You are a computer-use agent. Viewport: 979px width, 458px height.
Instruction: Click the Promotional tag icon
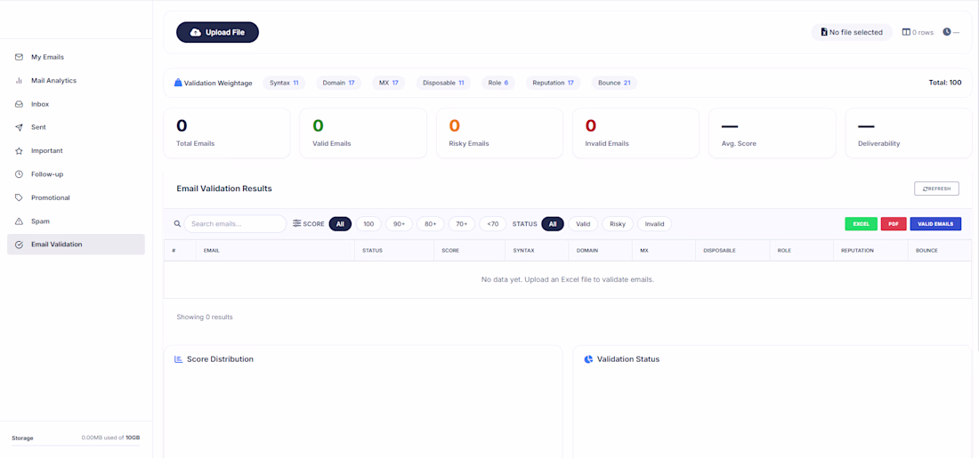click(19, 197)
